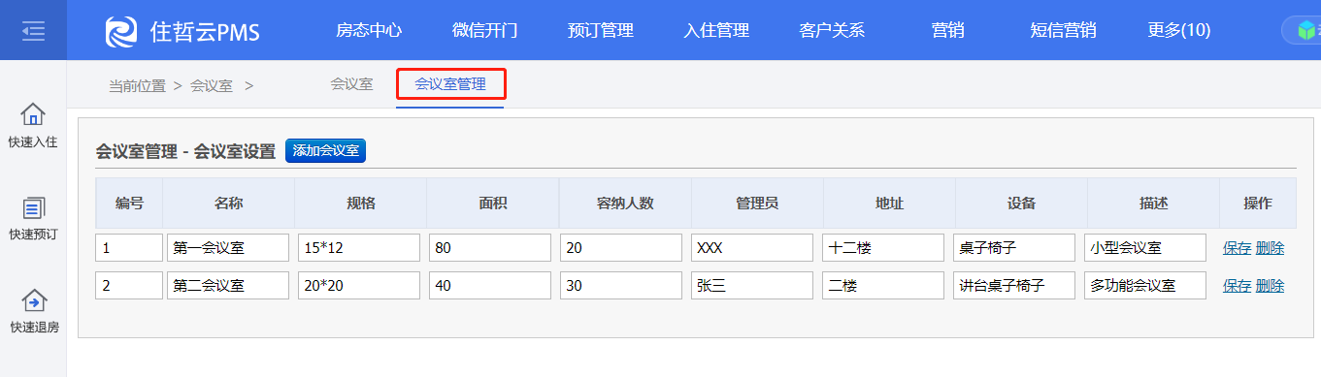Open the 短信营销 menu
Viewport: 1321px width, 377px height.
point(1063,30)
